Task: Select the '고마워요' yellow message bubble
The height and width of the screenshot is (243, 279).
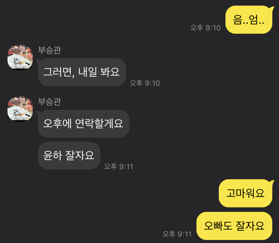Action: pyautogui.click(x=246, y=193)
